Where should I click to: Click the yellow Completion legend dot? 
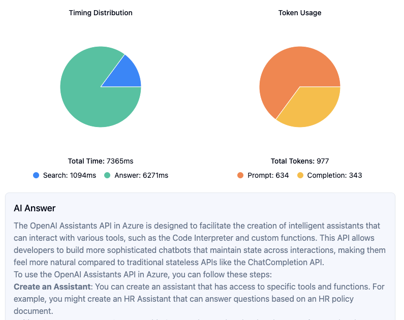pyautogui.click(x=300, y=175)
